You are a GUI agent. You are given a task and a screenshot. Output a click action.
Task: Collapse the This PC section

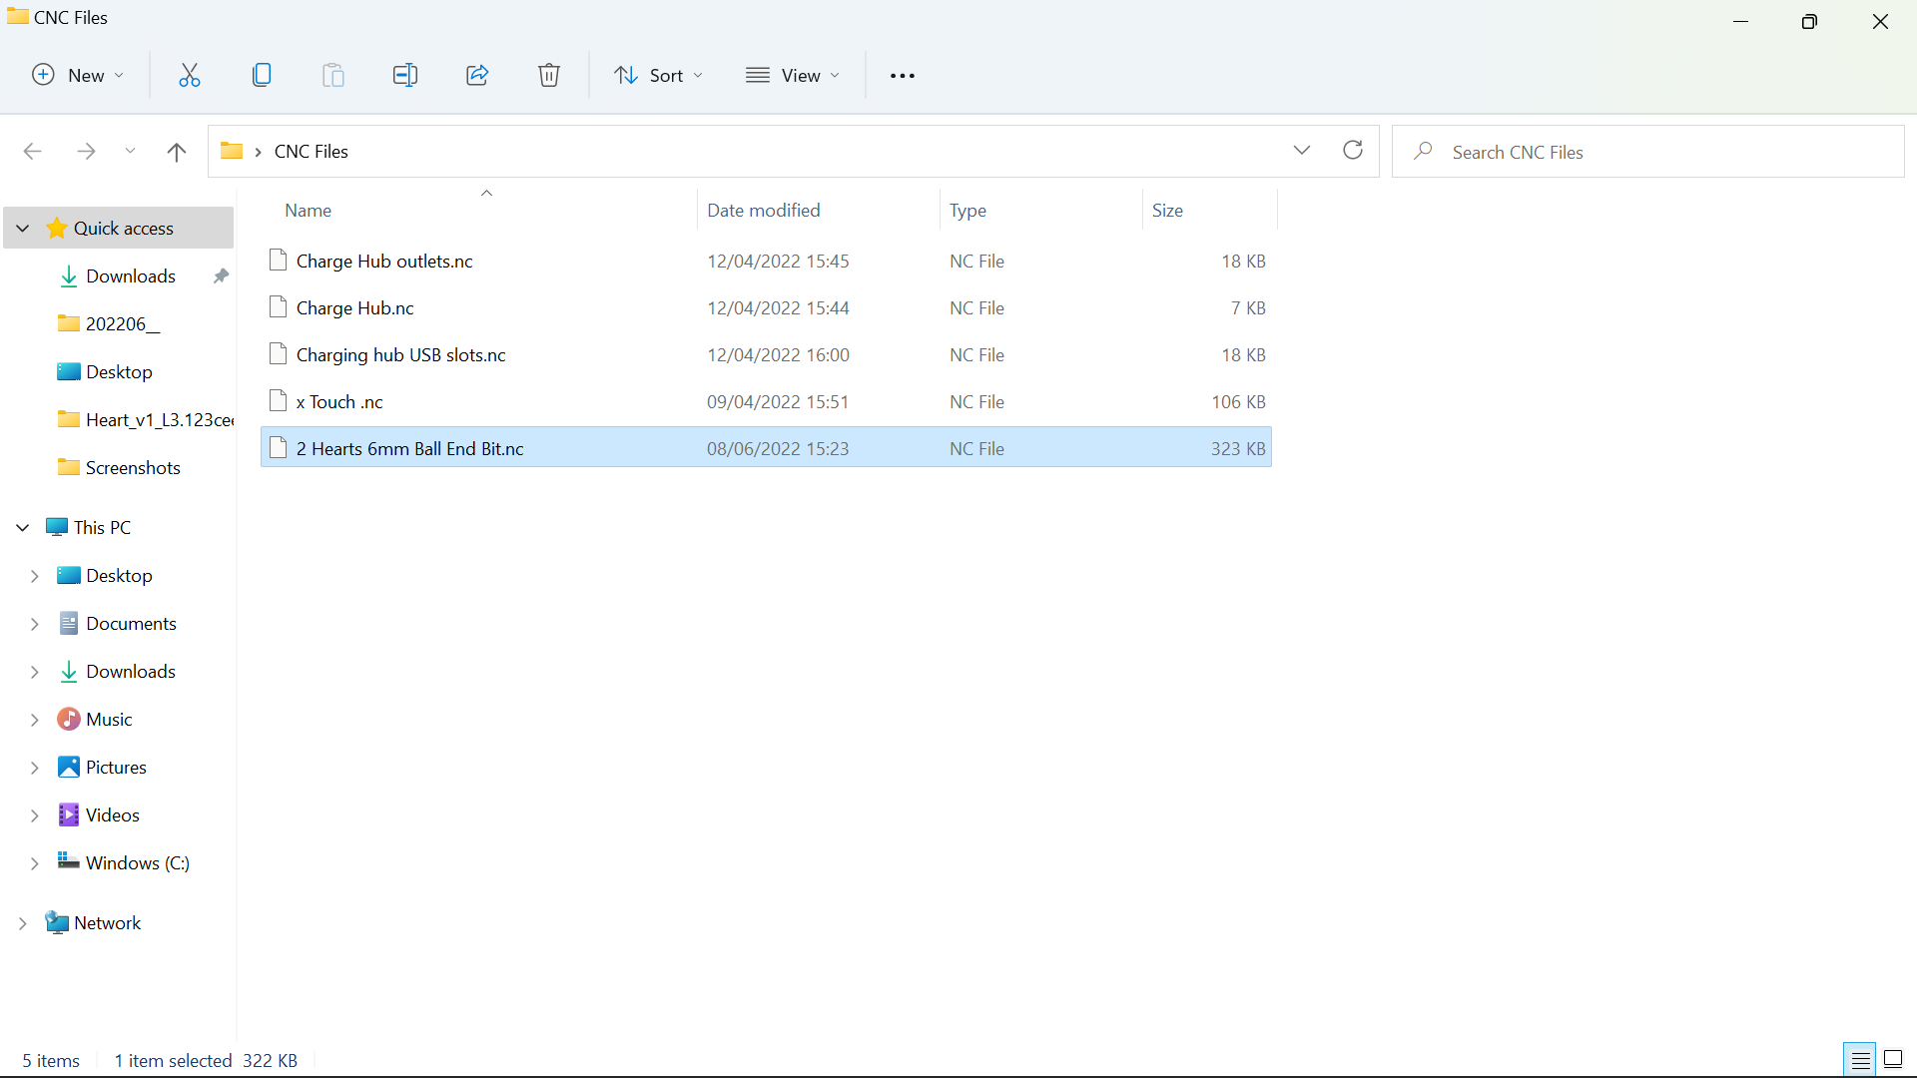(x=22, y=527)
